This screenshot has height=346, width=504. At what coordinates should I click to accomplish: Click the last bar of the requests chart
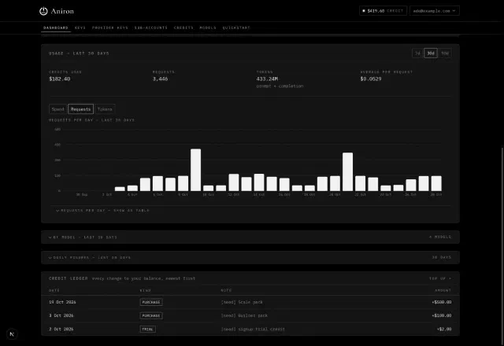coord(436,183)
